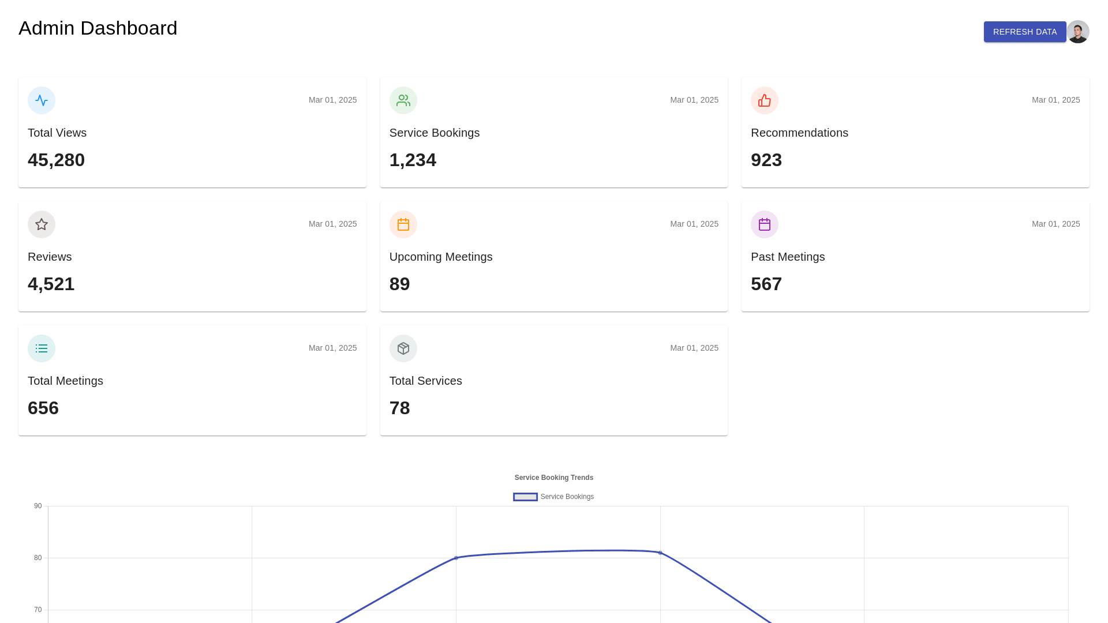Click the Past Meetings value 567

pyautogui.click(x=766, y=284)
